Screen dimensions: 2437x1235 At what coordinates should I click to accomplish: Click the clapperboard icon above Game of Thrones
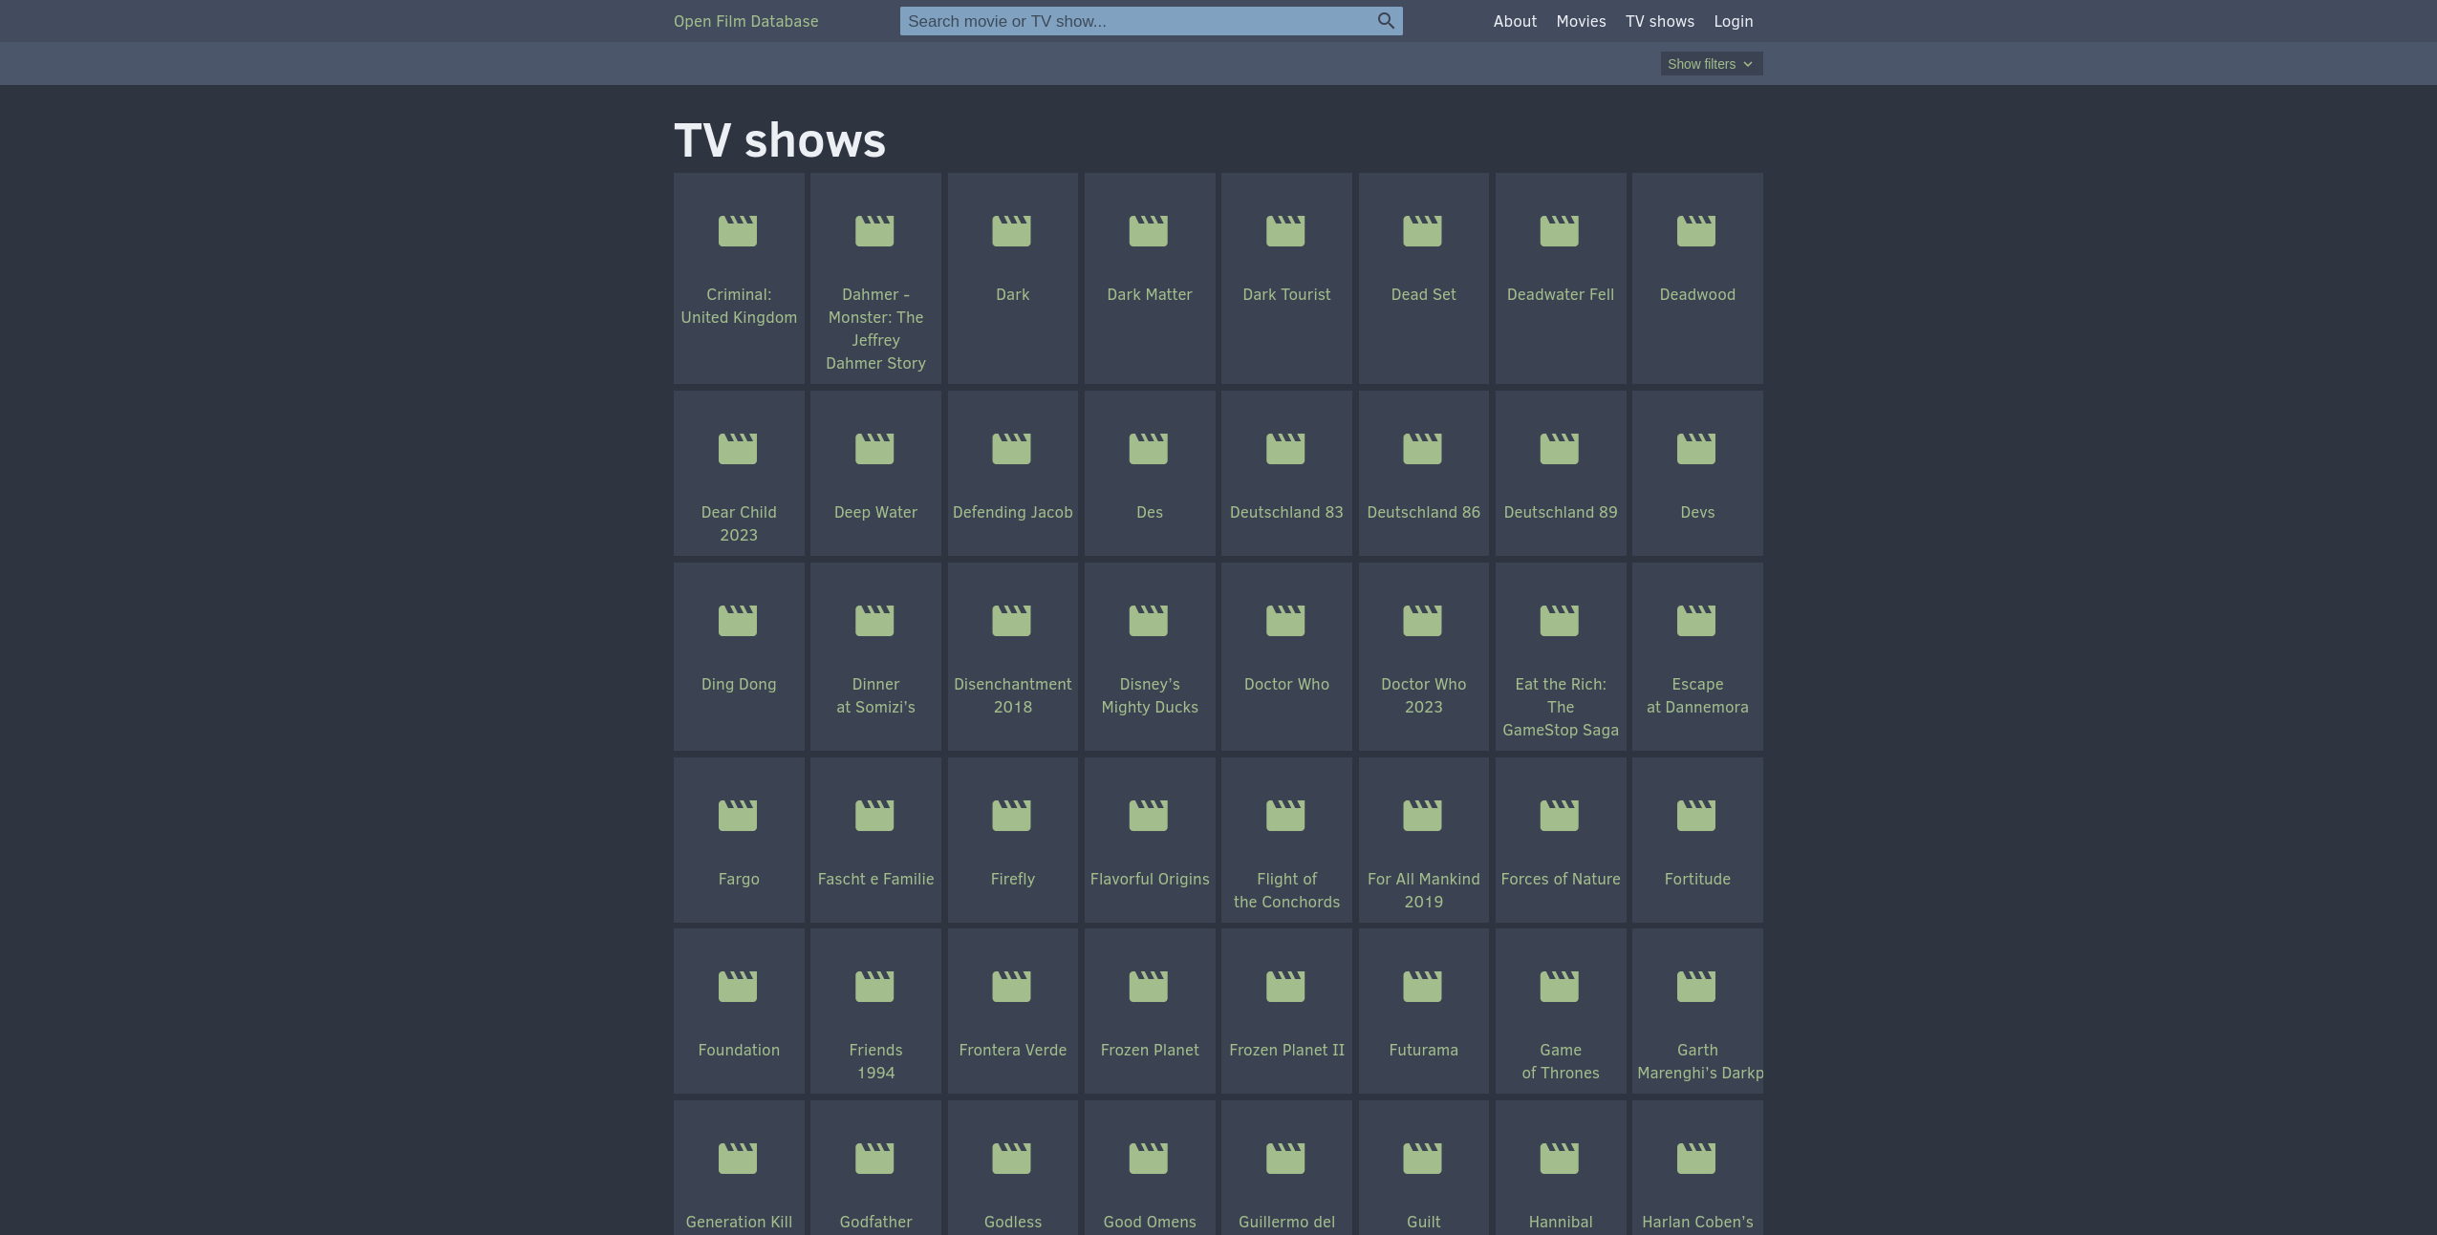1560,986
